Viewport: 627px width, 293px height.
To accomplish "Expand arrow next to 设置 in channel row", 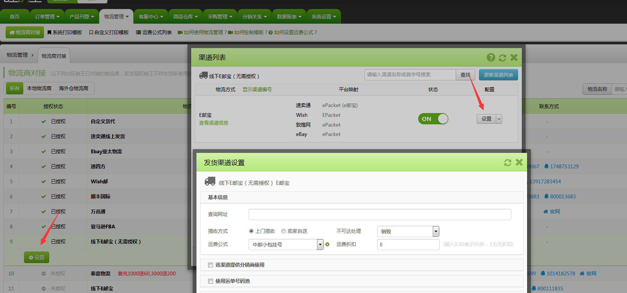I will (x=499, y=119).
